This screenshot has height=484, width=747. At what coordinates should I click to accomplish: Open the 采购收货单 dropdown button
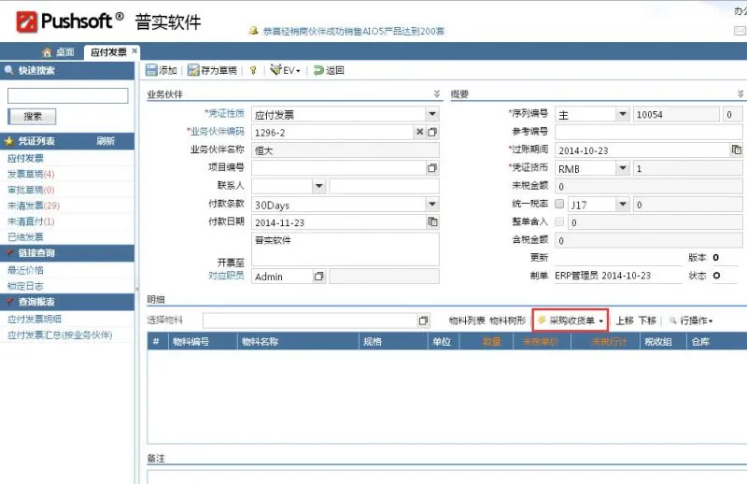(571, 320)
